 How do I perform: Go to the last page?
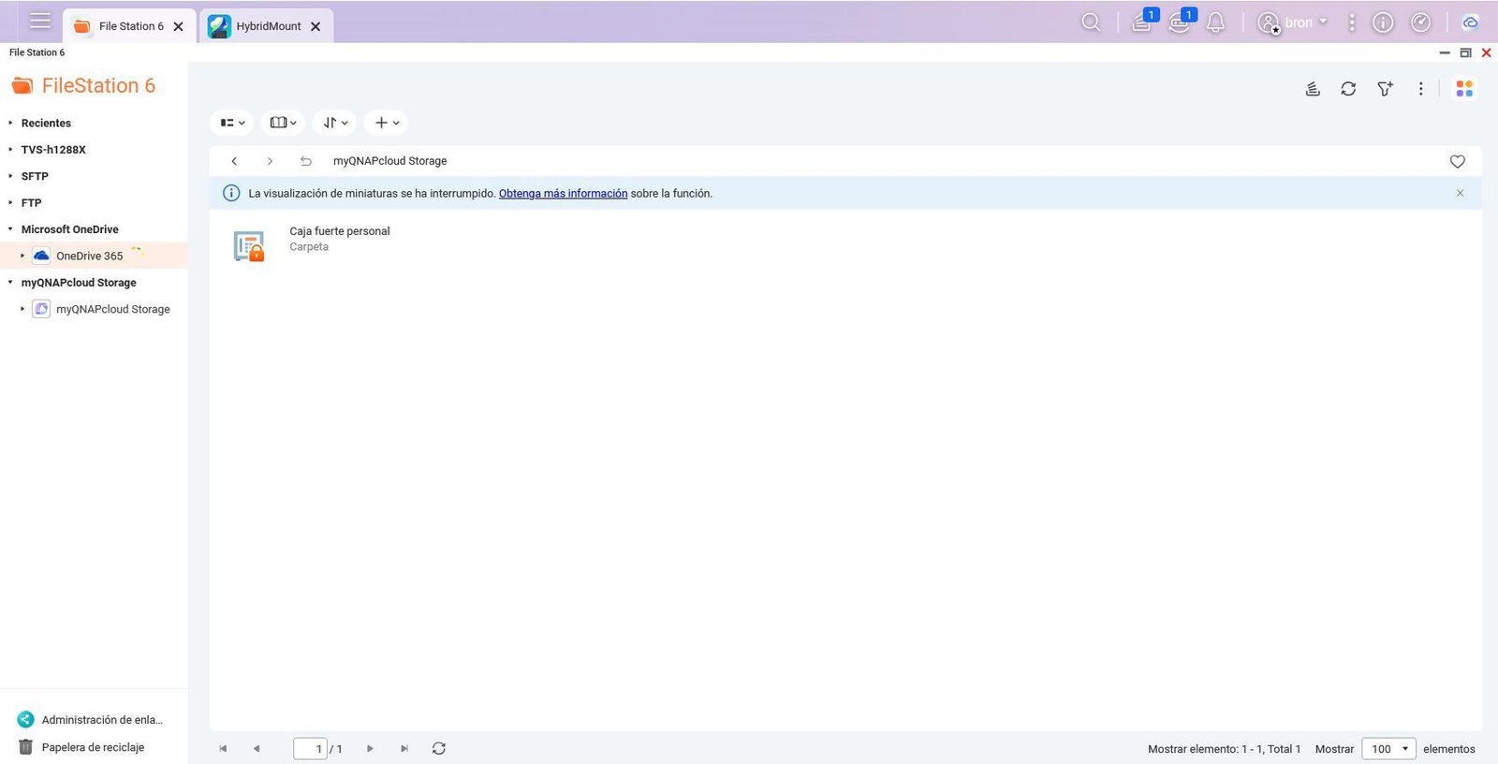(x=404, y=749)
